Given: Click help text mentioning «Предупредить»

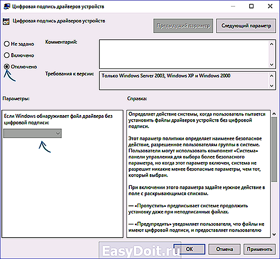Looking at the screenshot, I should click(x=196, y=227).
